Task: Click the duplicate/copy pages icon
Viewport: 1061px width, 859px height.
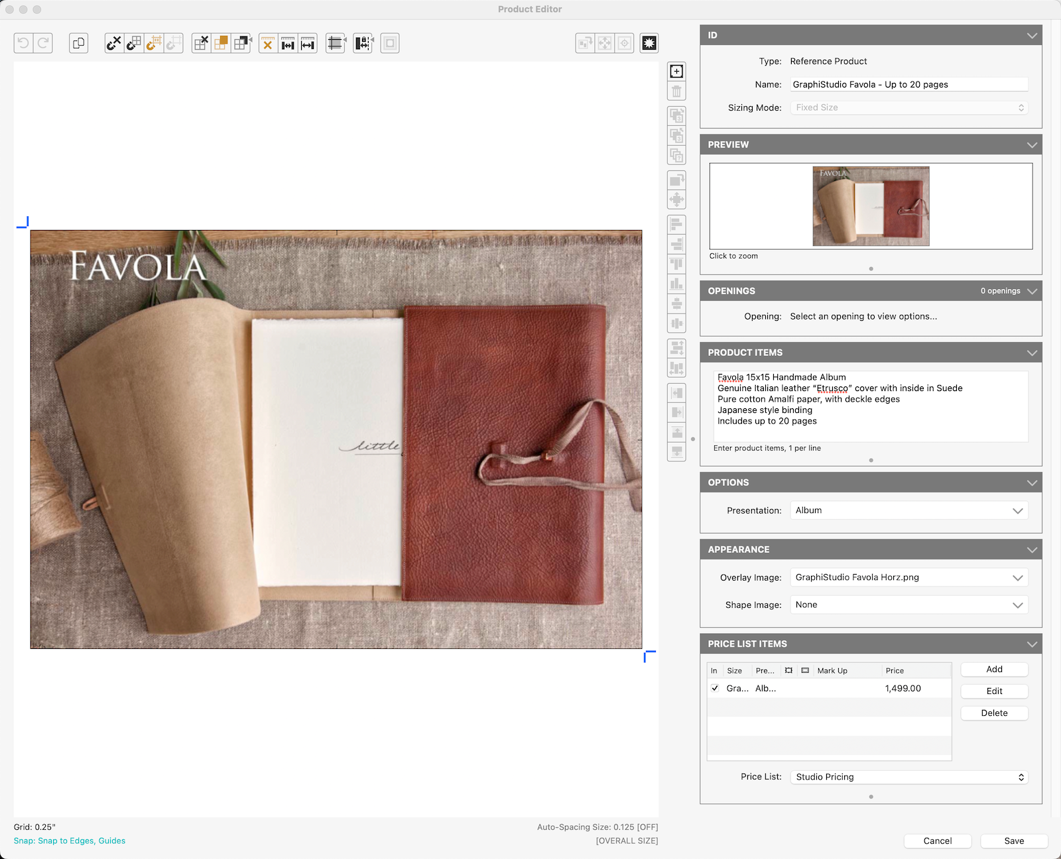Action: [x=78, y=43]
